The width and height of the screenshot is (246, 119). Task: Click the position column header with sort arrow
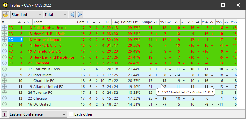click(18, 22)
